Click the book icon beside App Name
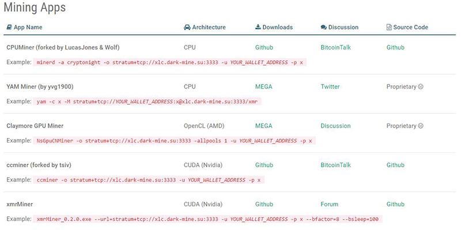 click(9, 27)
